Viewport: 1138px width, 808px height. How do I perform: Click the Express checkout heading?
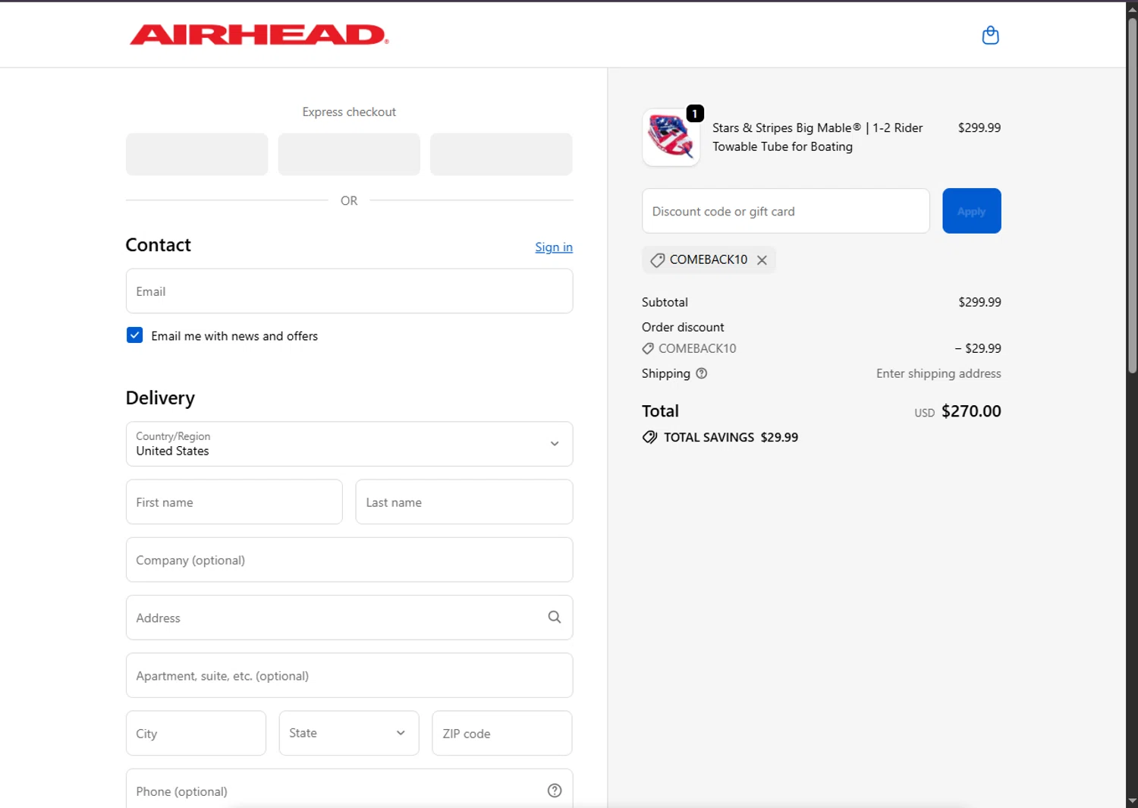coord(349,112)
